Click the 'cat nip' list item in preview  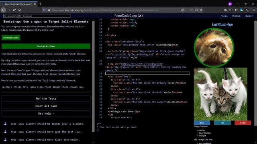(202, 130)
